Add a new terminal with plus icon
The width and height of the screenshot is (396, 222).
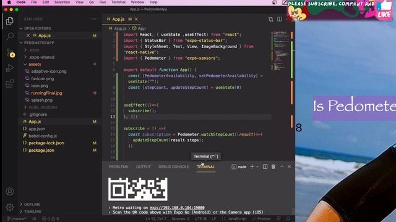(252, 166)
